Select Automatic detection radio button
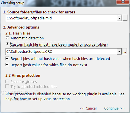The width and height of the screenshot is (130, 113). tap(7, 38)
